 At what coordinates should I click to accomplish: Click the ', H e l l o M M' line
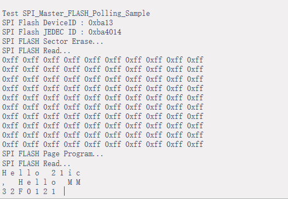41,182
